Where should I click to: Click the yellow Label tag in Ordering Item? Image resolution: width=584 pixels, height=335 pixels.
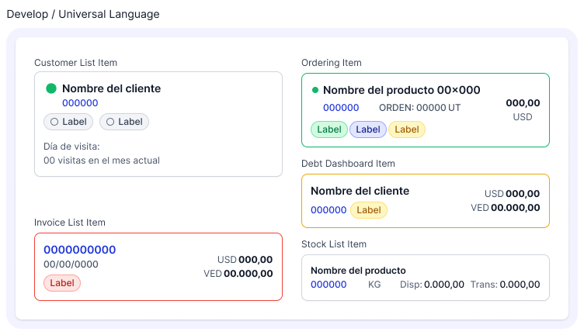pos(406,130)
